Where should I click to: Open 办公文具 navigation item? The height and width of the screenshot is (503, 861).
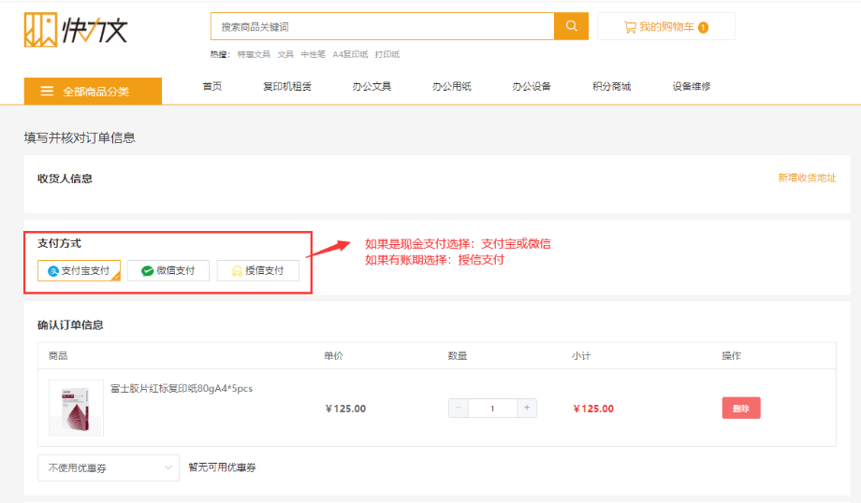coord(372,87)
